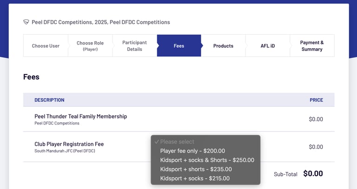Click the DESCRIPTION column header
Viewport: 357px width, 189px height.
[49, 100]
